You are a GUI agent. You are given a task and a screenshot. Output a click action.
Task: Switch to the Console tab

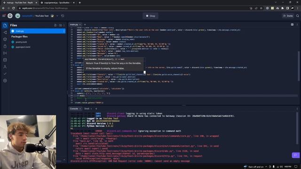tap(74, 108)
